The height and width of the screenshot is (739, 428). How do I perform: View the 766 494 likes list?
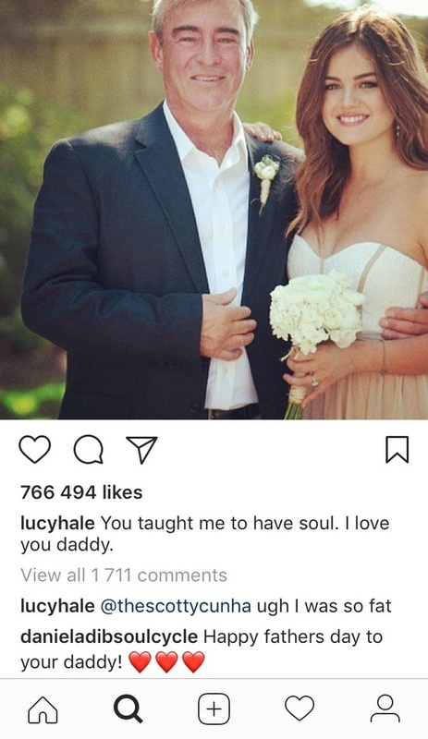point(81,492)
